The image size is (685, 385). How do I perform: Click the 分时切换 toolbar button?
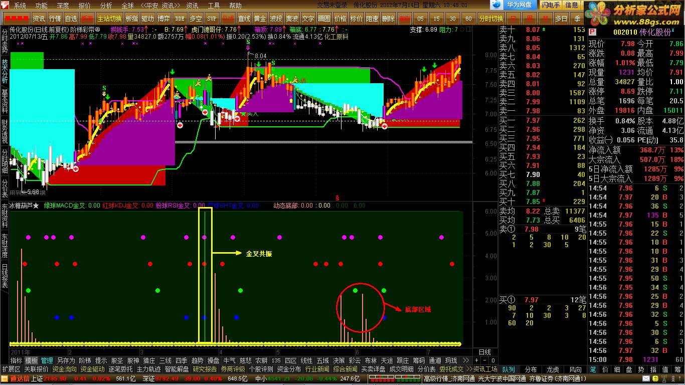click(491, 19)
